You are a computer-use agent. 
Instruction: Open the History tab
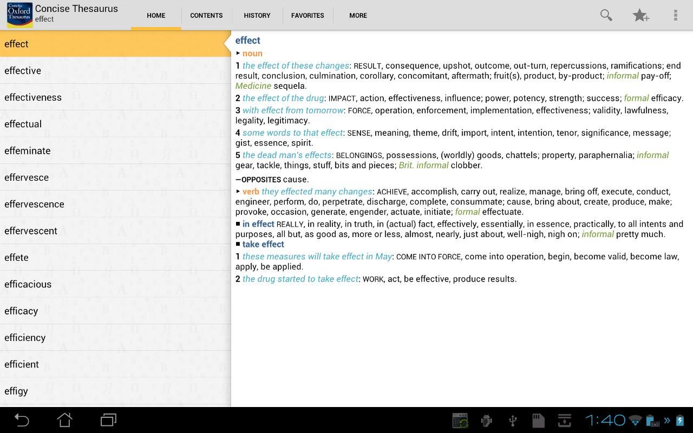coord(257,15)
